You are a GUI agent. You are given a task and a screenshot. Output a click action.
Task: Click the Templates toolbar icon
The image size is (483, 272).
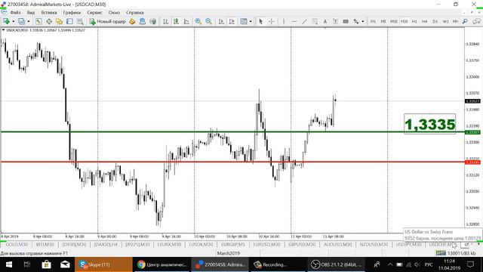click(x=243, y=21)
